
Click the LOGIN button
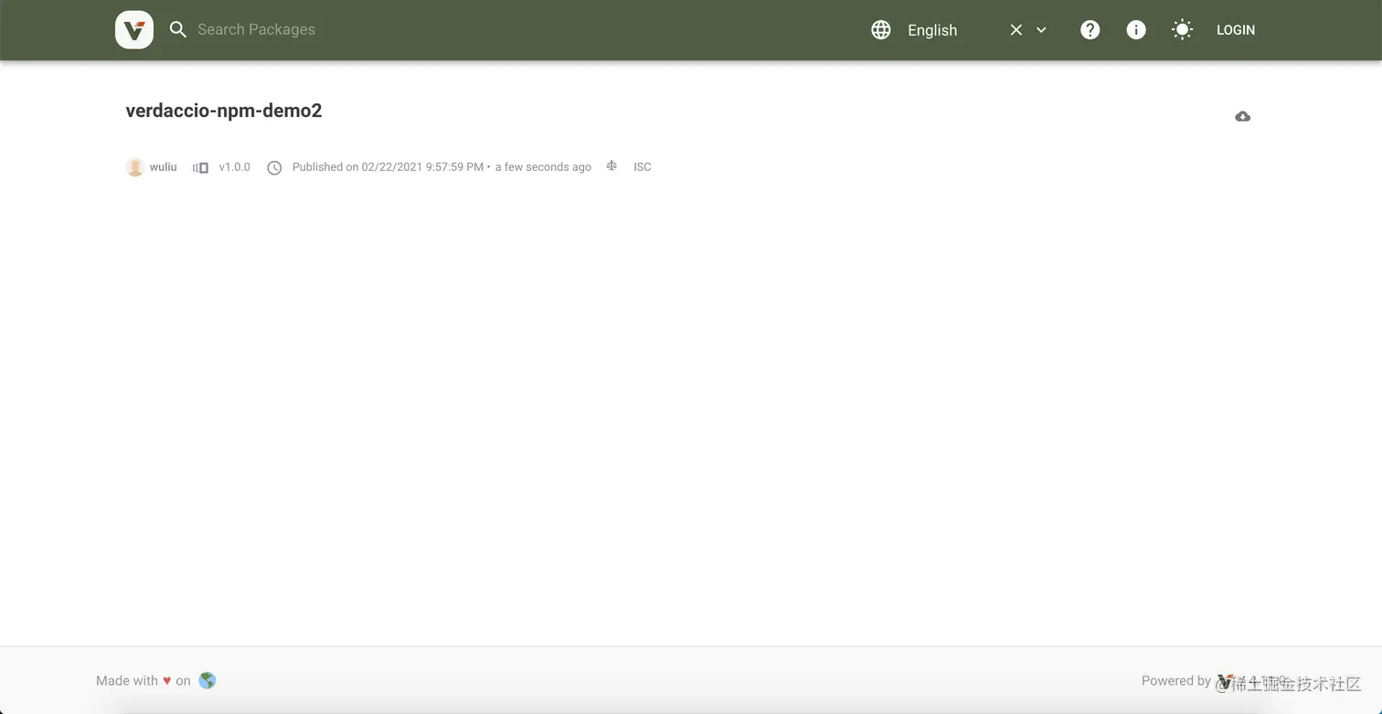click(x=1236, y=29)
